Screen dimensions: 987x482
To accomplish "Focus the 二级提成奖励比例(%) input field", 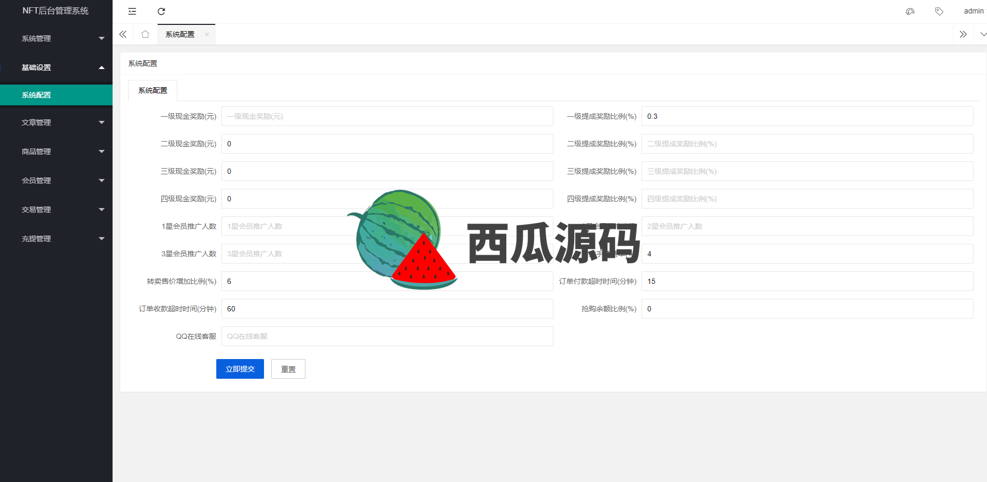I will 808,144.
